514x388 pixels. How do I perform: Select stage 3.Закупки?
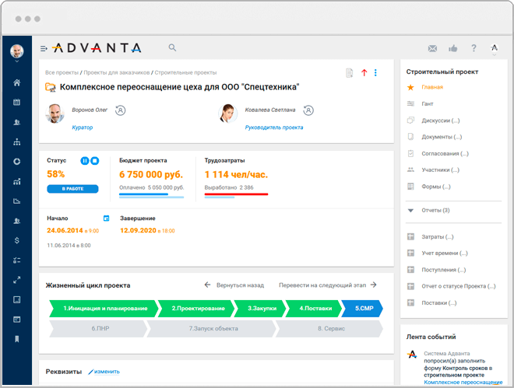[260, 309]
